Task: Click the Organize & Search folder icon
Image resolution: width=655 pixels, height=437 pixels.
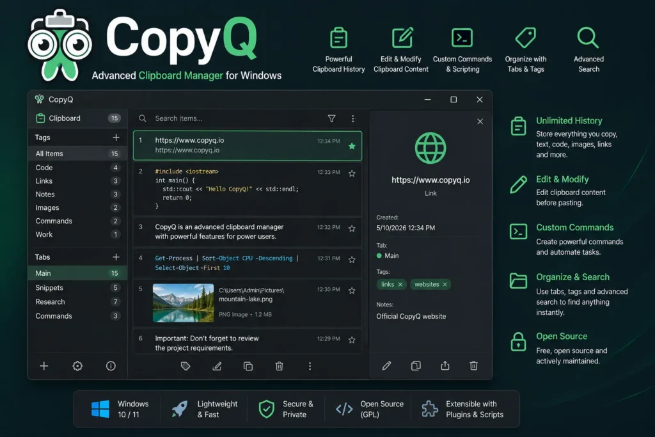Action: coord(518,281)
